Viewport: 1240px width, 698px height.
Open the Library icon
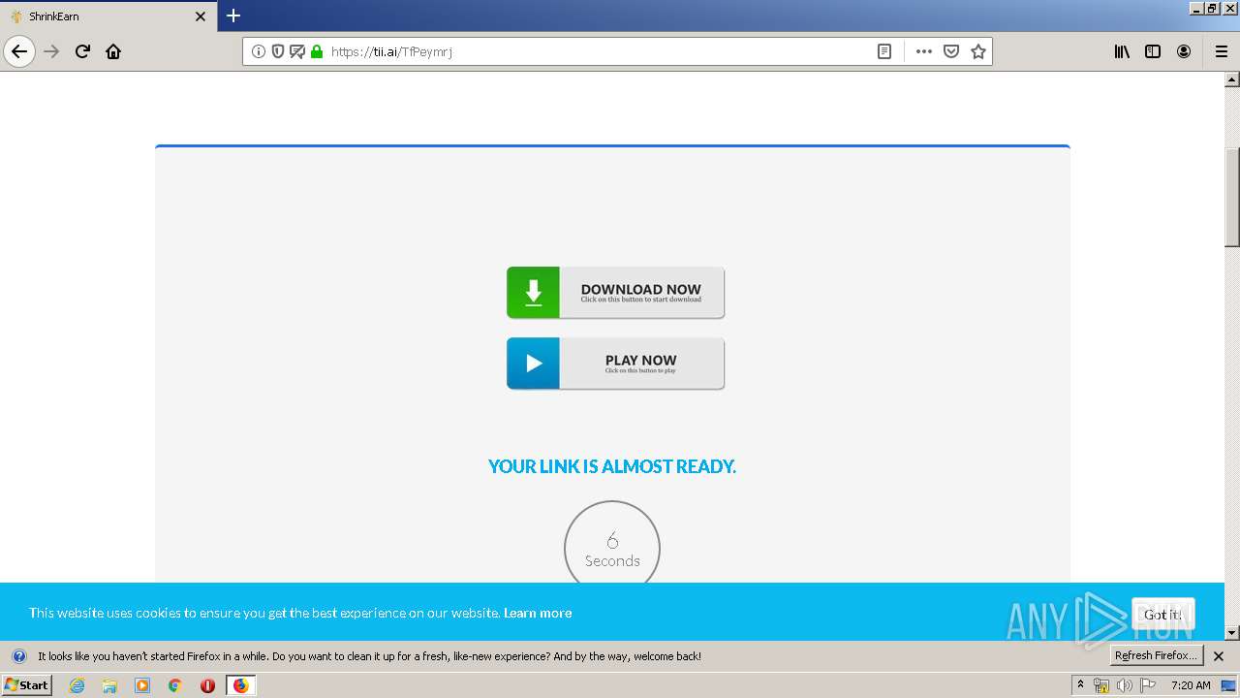[x=1122, y=51]
